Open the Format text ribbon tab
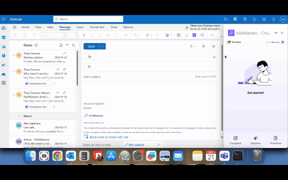The width and height of the screenshot is (288, 180). click(x=97, y=27)
